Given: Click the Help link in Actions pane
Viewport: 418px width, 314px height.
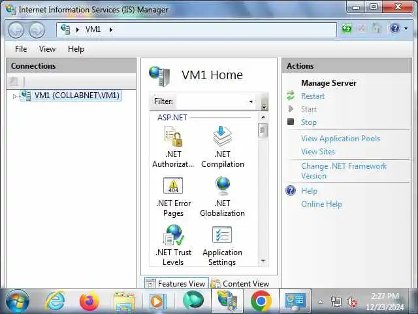Looking at the screenshot, I should pyautogui.click(x=309, y=191).
